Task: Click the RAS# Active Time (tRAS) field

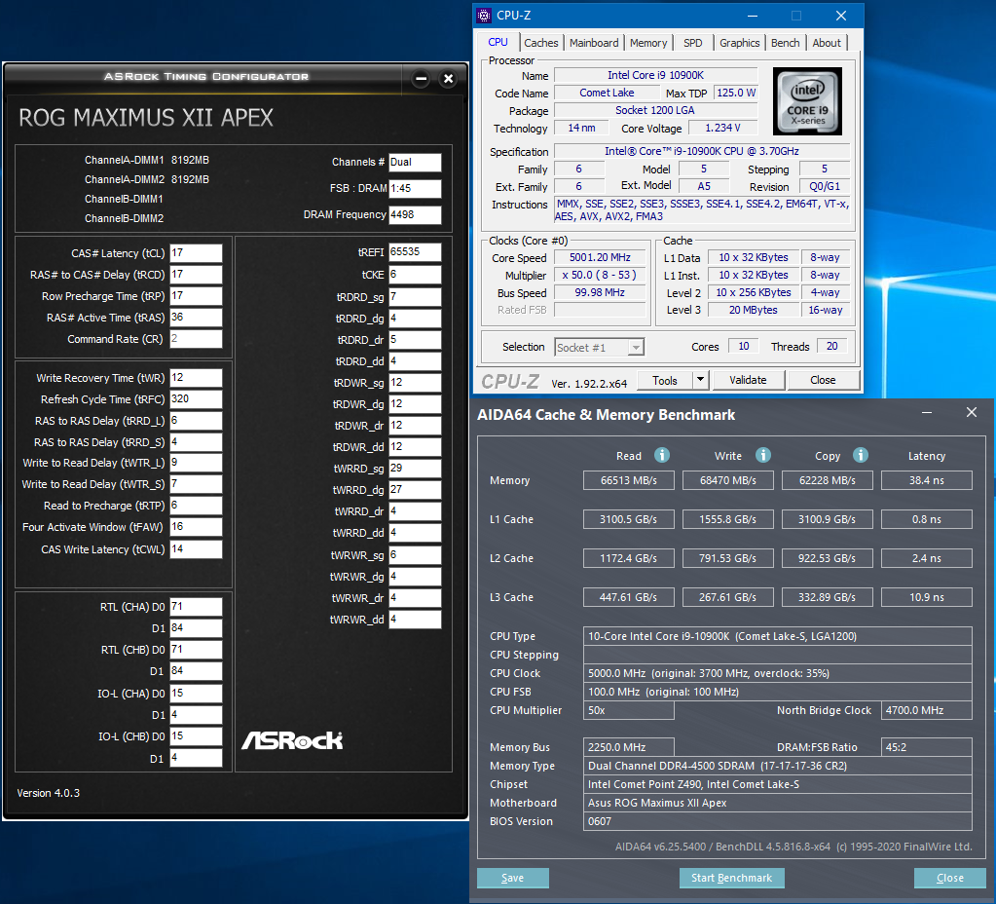Action: pyautogui.click(x=197, y=318)
